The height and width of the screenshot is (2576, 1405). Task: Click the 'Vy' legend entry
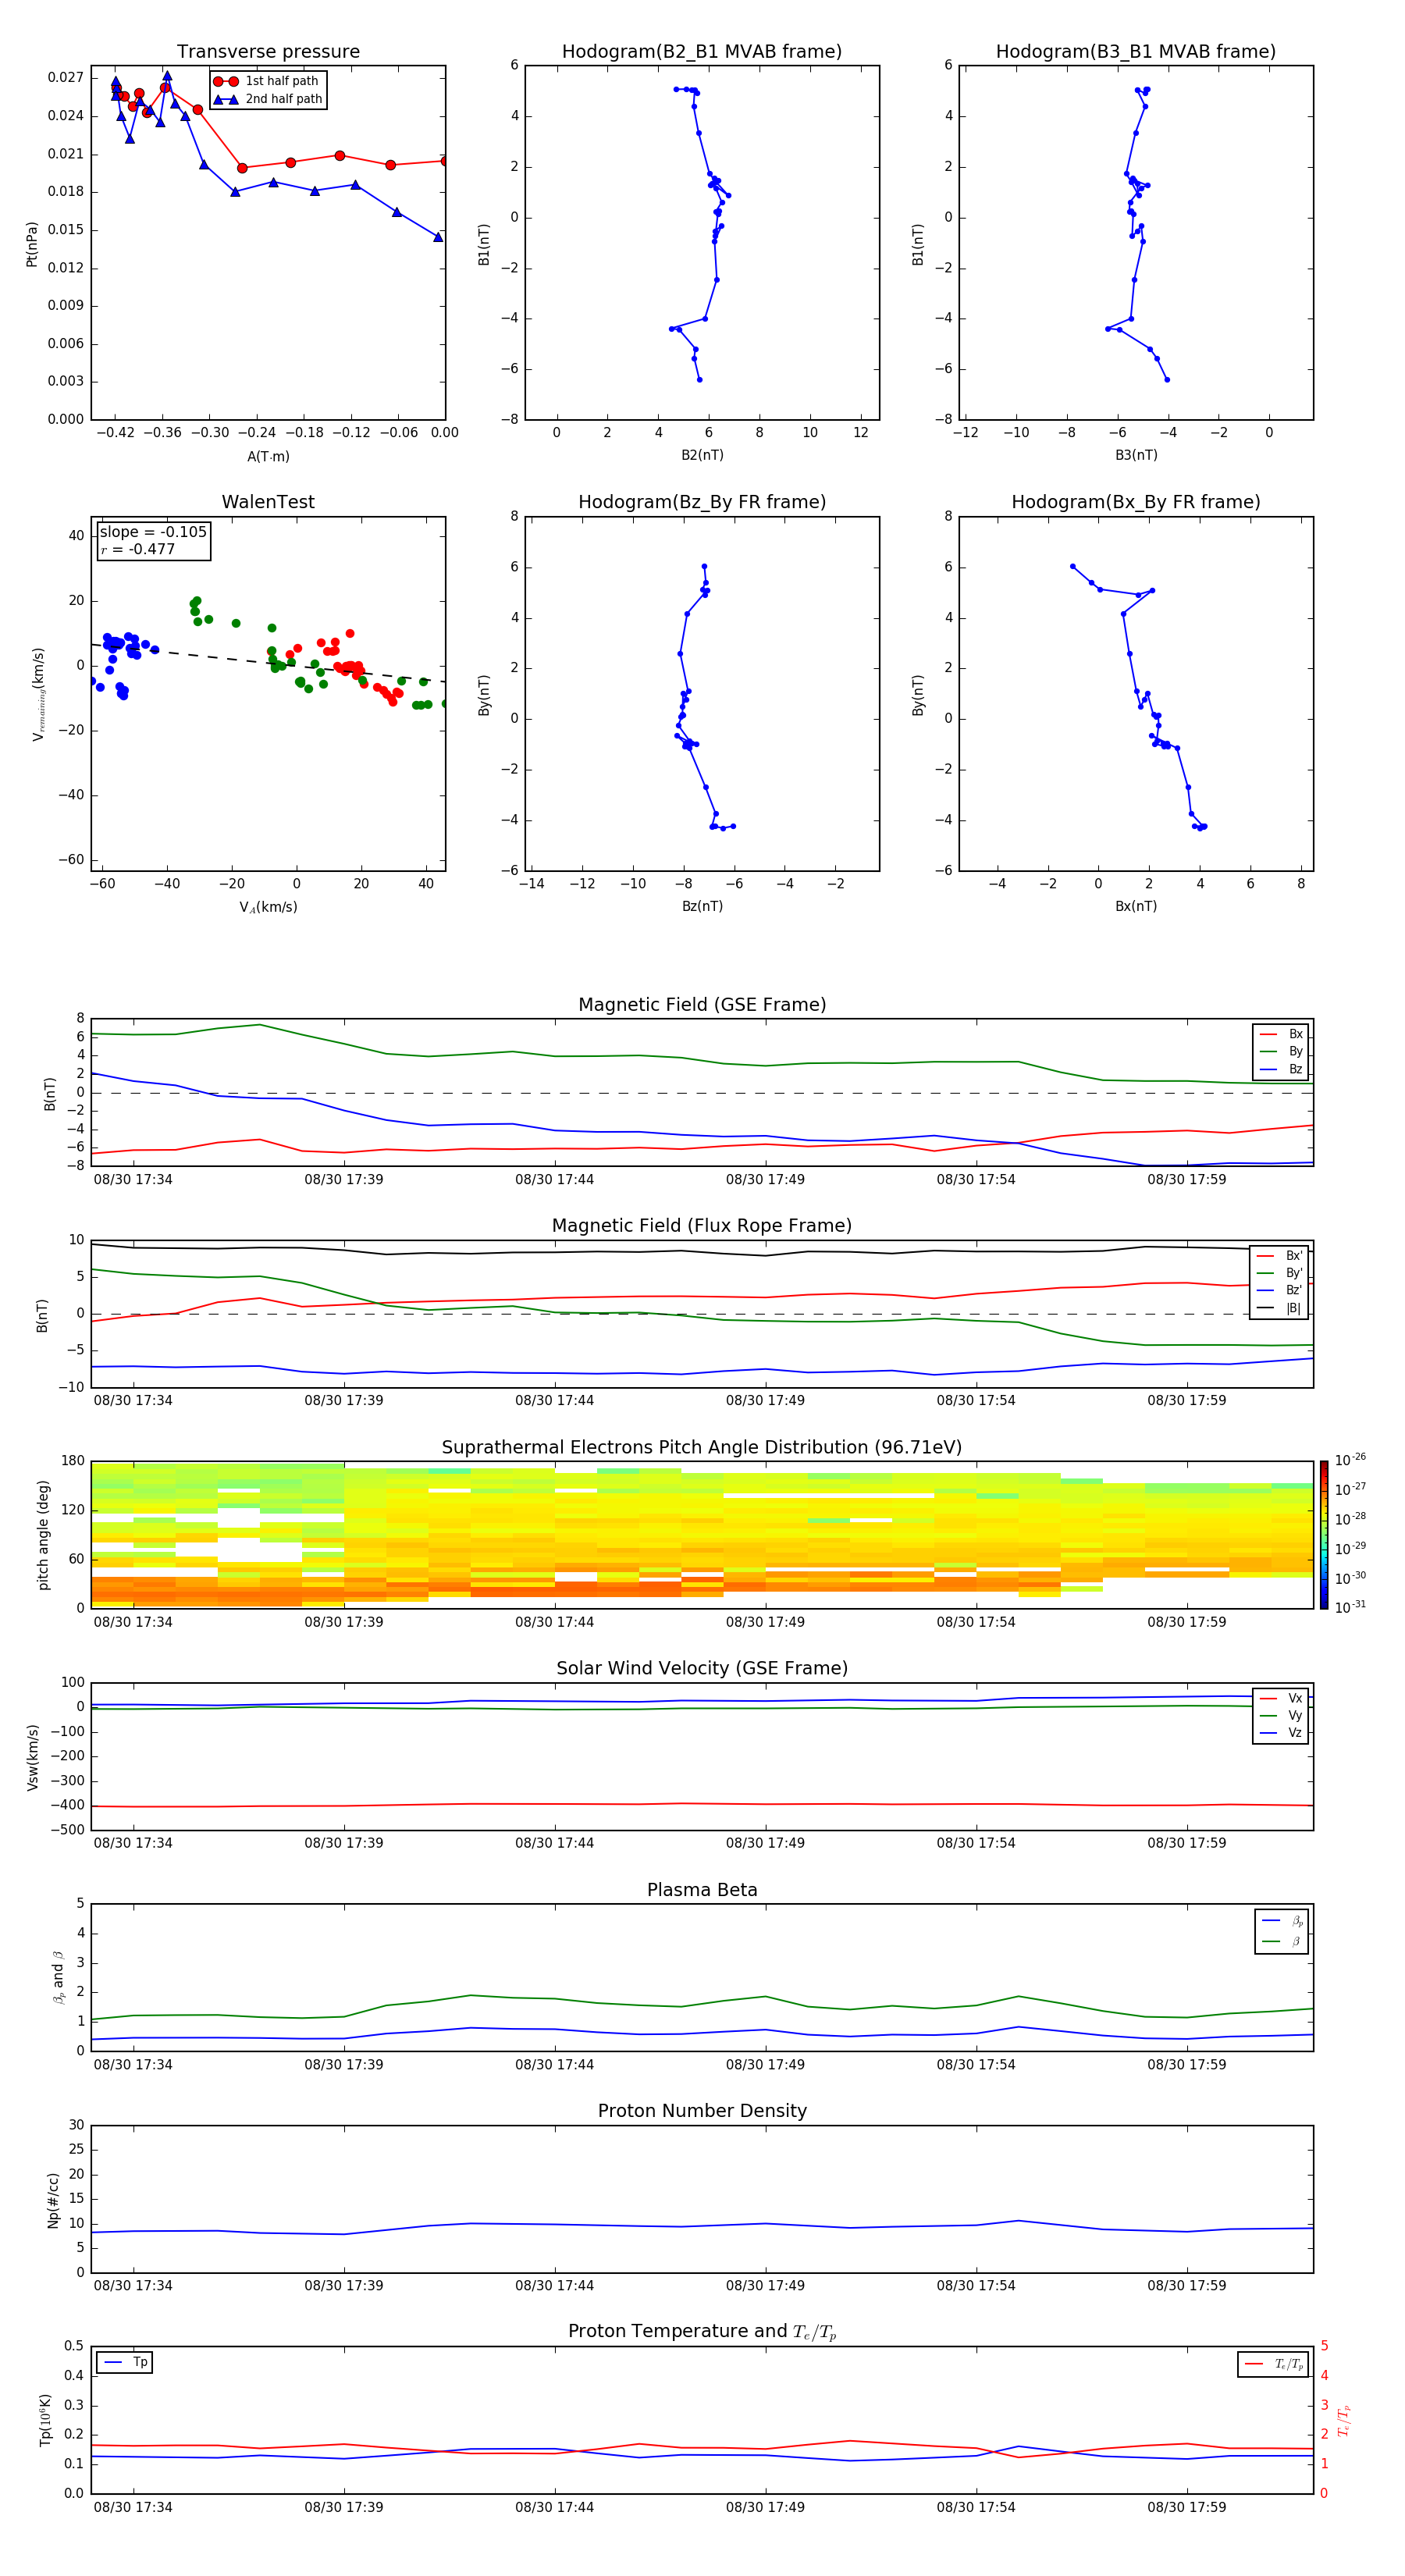pyautogui.click(x=1281, y=1715)
